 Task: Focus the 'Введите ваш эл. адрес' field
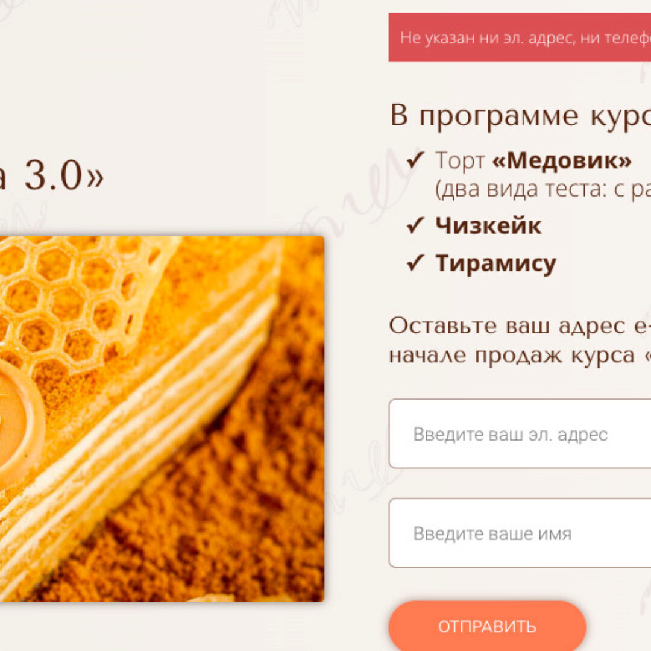520,434
